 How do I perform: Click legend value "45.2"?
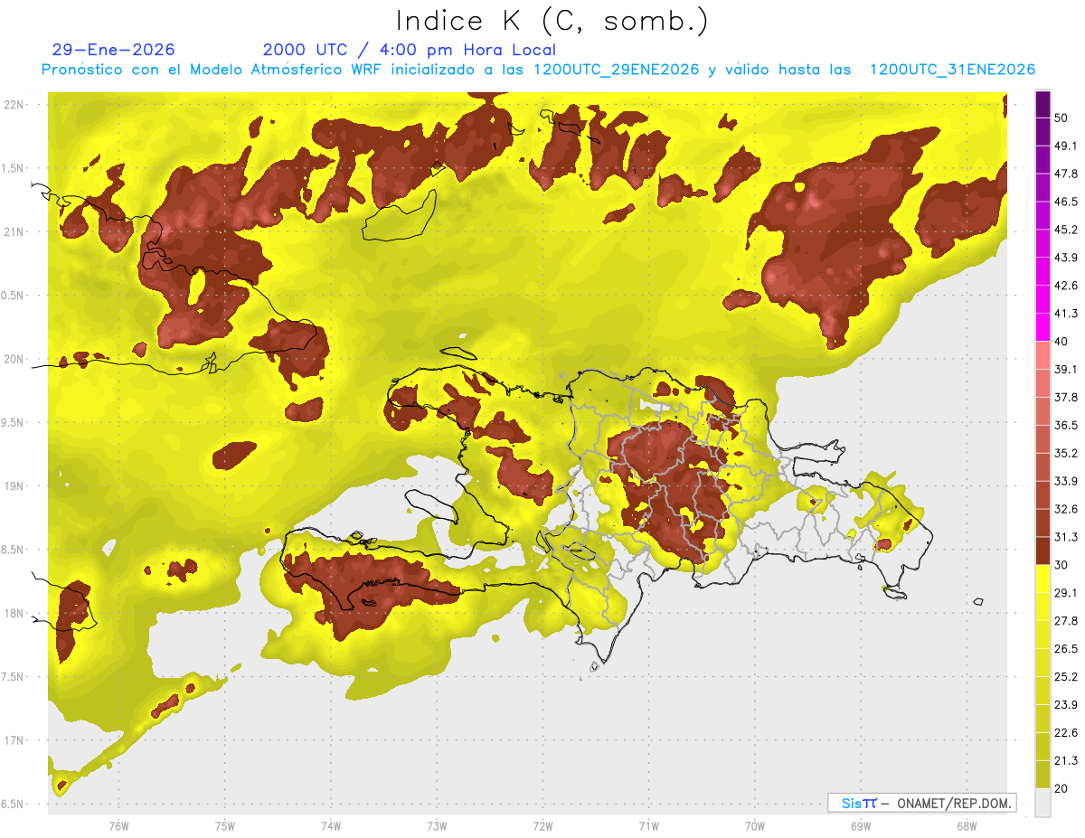pos(1066,230)
